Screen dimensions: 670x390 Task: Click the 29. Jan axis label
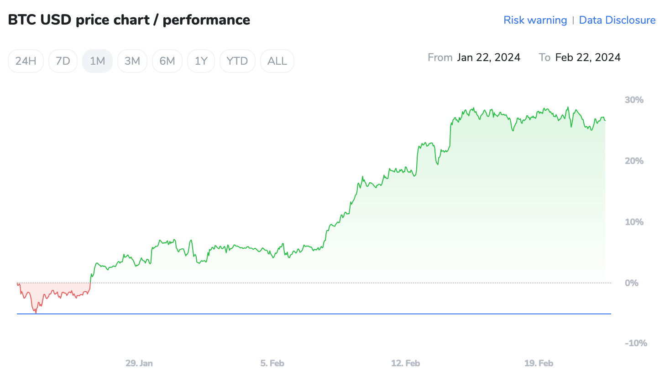139,363
